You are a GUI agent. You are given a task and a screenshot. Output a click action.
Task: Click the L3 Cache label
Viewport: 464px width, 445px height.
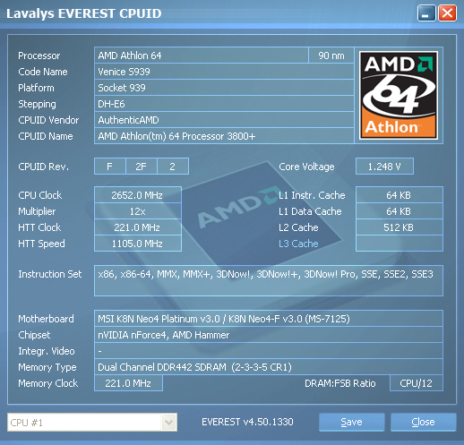tap(298, 244)
